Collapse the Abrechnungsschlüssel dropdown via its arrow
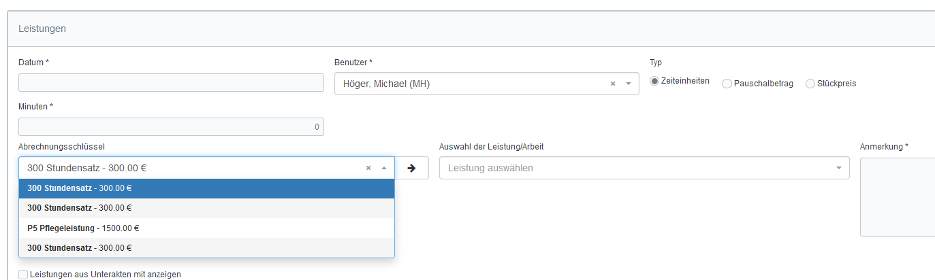The height and width of the screenshot is (280, 935). (383, 168)
